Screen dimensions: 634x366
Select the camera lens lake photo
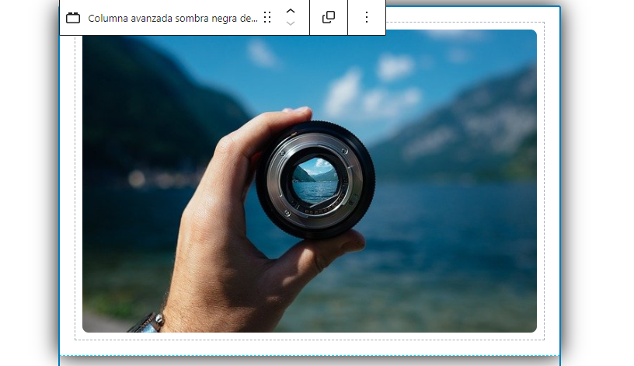point(309,181)
